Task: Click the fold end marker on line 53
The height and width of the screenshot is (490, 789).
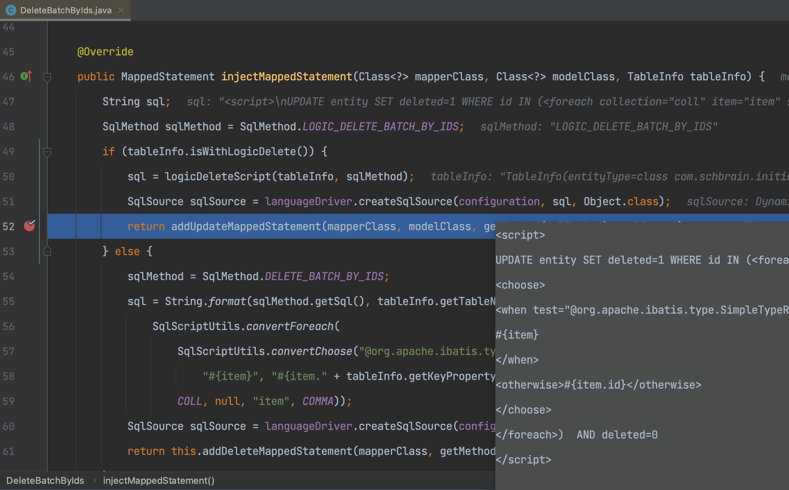Action: (47, 251)
